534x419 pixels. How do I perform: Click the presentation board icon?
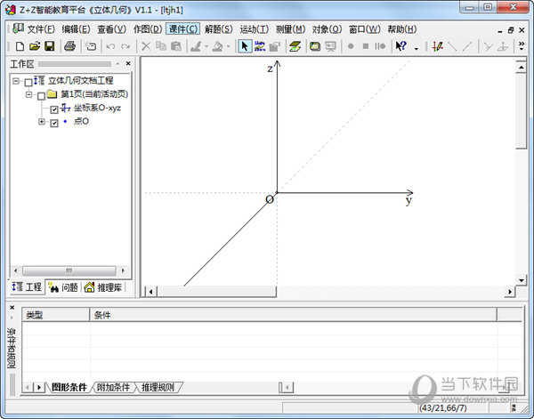click(330, 46)
